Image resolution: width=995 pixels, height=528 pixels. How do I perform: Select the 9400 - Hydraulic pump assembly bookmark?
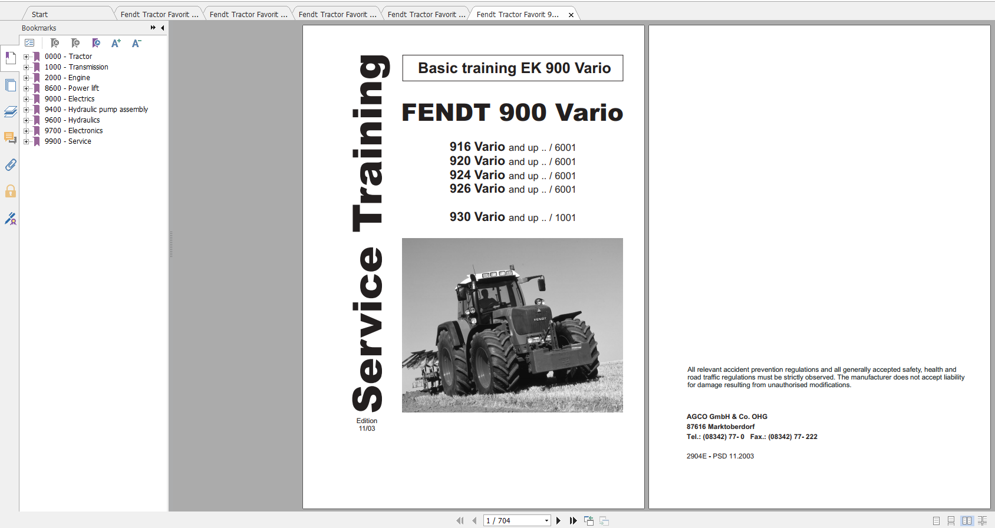96,110
